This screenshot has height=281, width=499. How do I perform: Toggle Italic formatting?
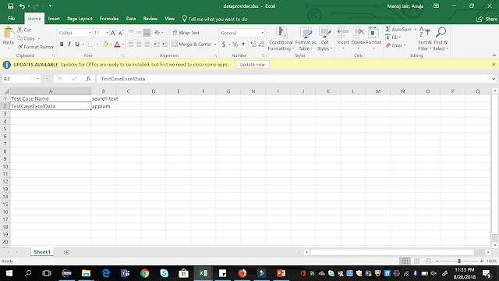coord(69,44)
